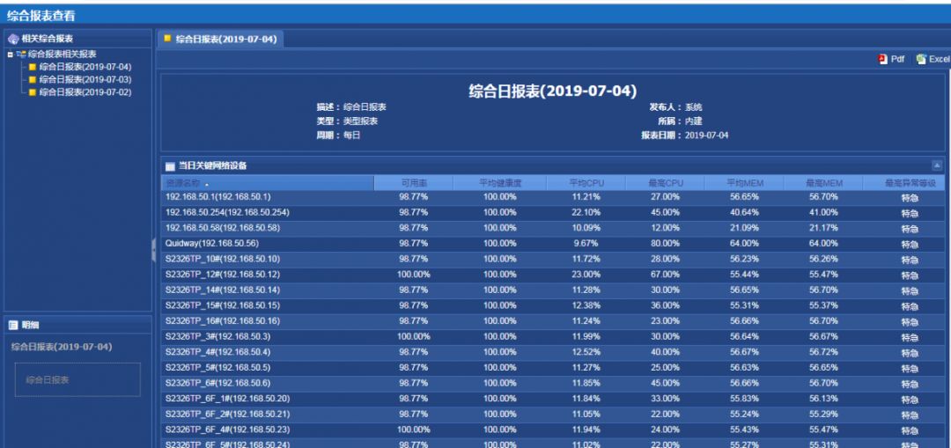The height and width of the screenshot is (448, 951).
Task: Click the 明细 panel header icon
Action: pyautogui.click(x=13, y=325)
